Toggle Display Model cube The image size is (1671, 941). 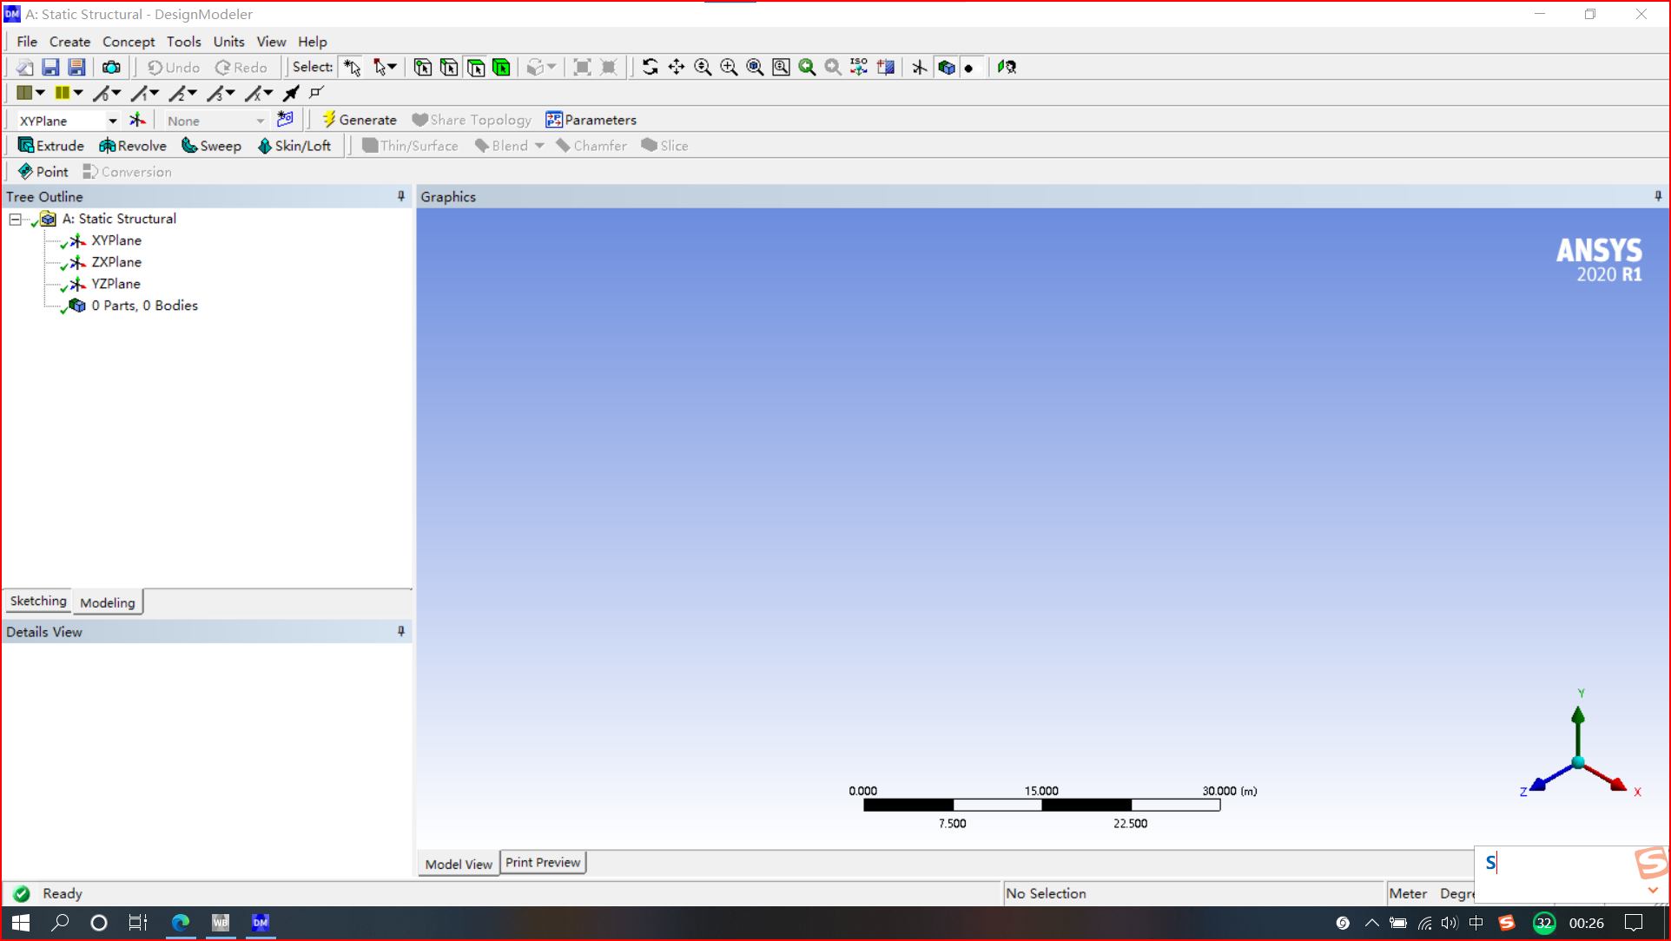click(946, 67)
